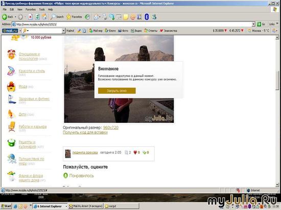Click the Favorites star button
Viewport: 281px width, 210px height.
[74, 17]
